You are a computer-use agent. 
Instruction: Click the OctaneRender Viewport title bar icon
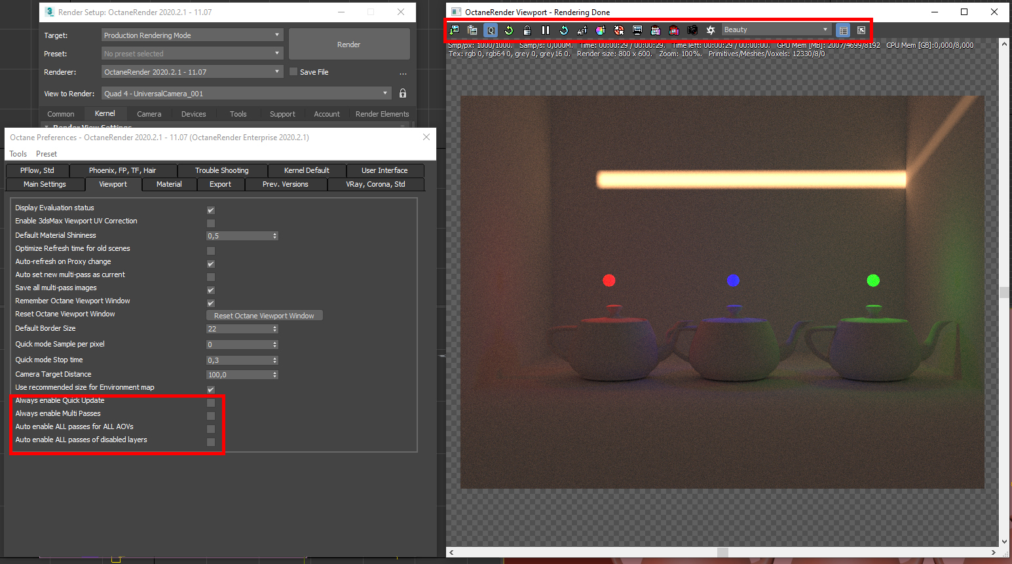[457, 12]
